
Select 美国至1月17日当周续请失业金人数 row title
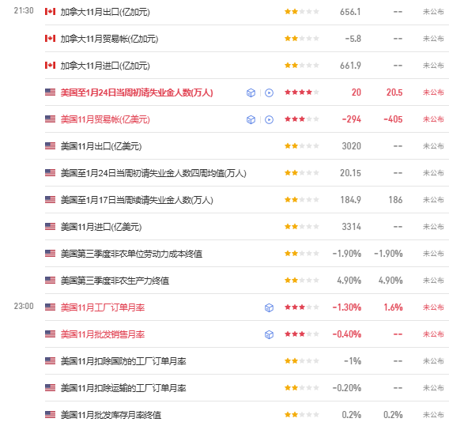[x=137, y=200]
